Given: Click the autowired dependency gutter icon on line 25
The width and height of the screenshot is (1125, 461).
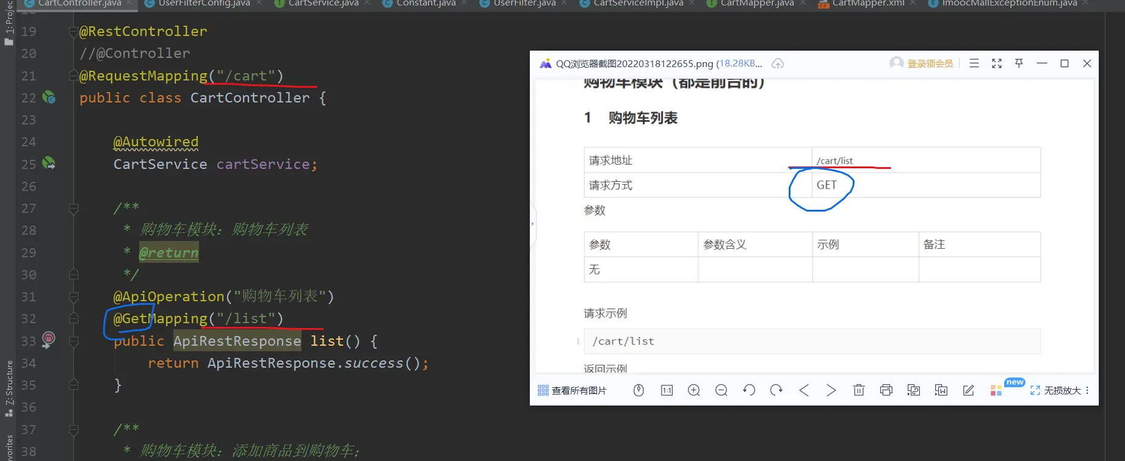Looking at the screenshot, I should [x=49, y=163].
